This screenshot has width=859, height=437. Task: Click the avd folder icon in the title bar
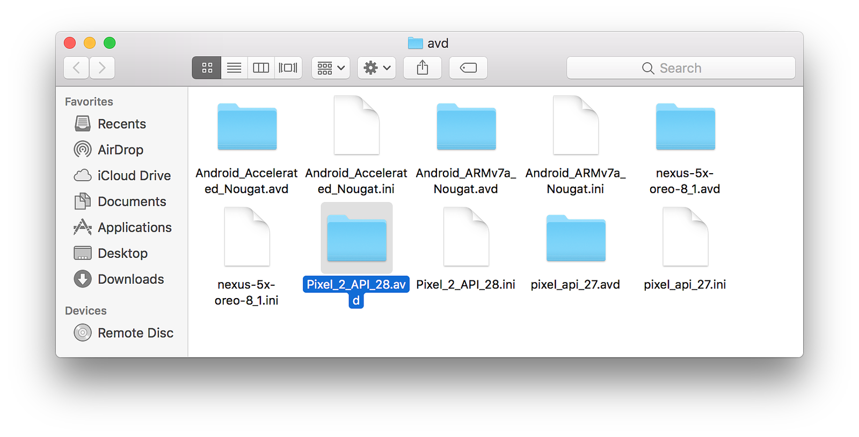[415, 43]
